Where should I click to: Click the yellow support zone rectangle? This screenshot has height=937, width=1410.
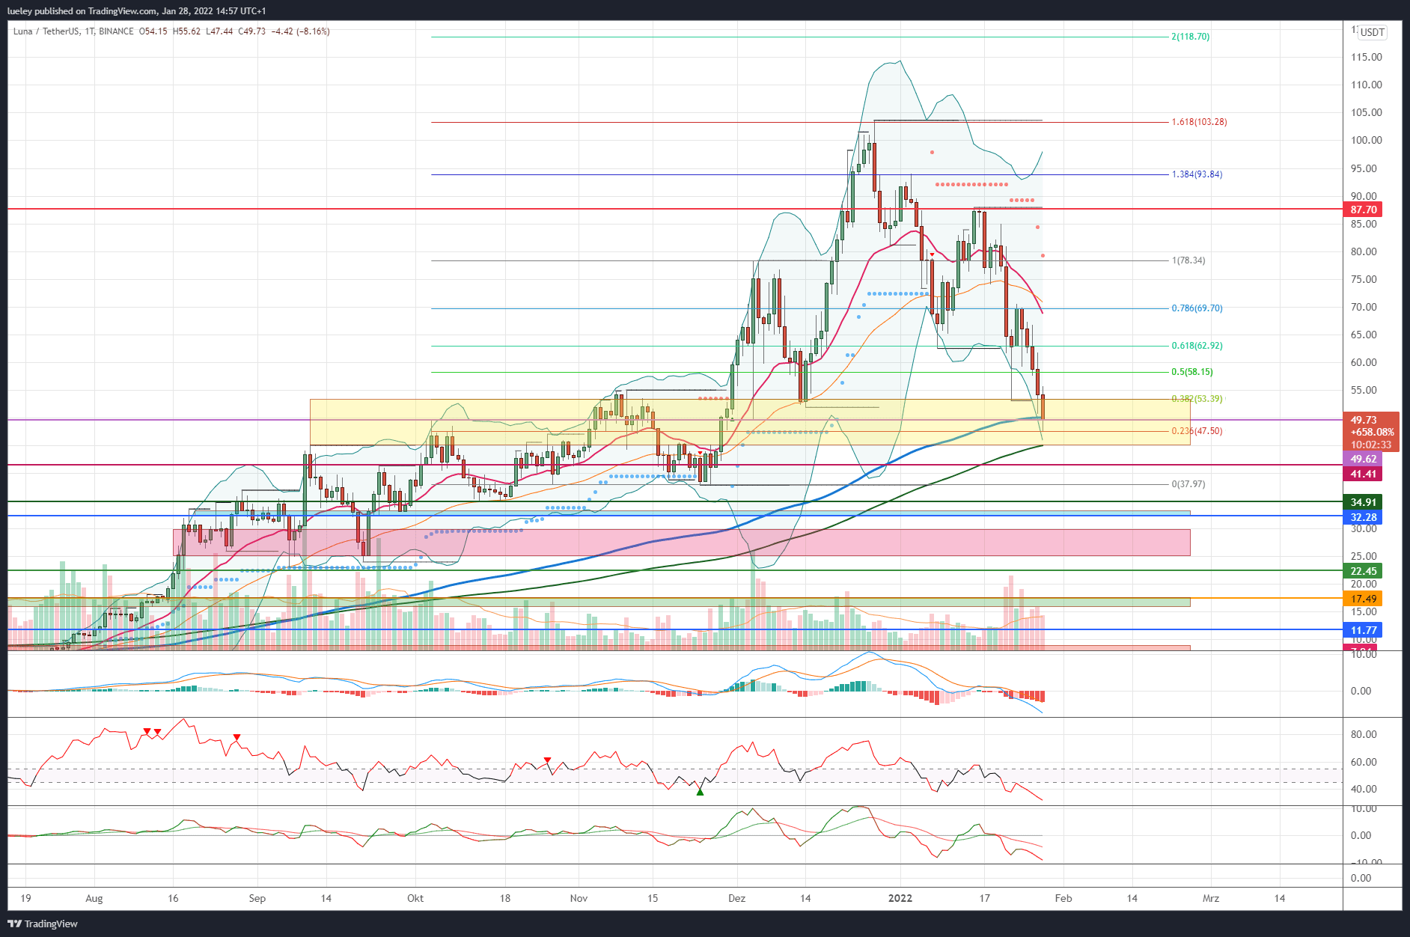tap(750, 422)
